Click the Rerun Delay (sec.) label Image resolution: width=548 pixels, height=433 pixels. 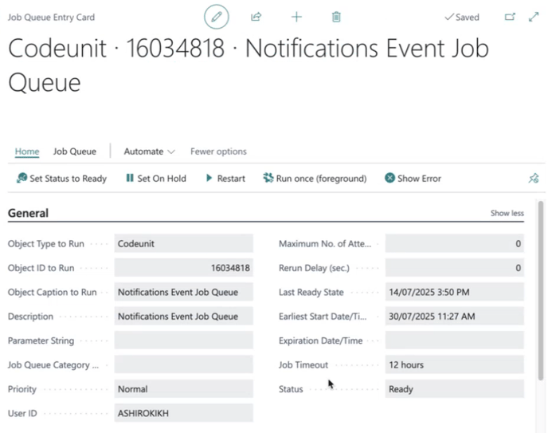314,268
